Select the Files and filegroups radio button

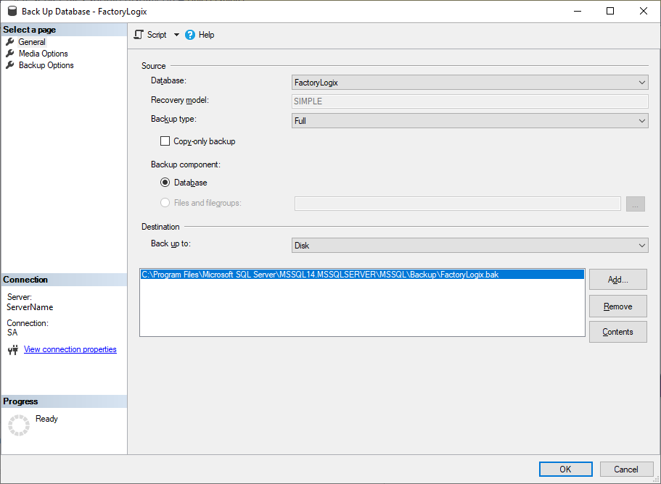[165, 203]
